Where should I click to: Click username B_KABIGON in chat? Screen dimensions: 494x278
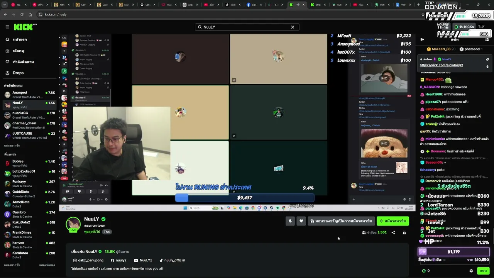tap(430, 87)
